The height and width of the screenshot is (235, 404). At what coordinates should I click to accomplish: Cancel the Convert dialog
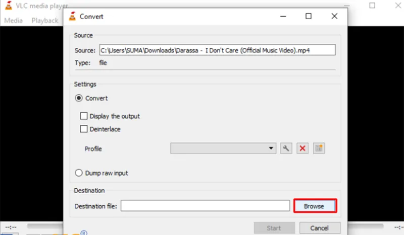click(320, 228)
